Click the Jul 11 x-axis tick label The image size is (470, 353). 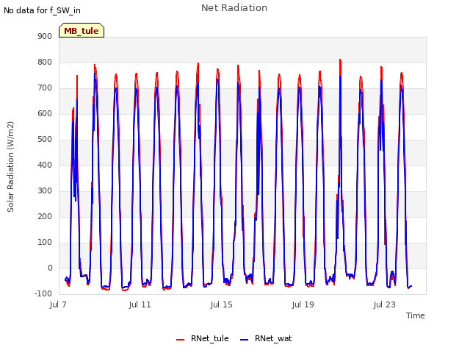point(140,304)
